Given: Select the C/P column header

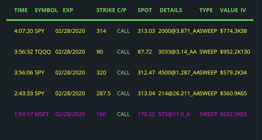Looking at the screenshot, I should 122,10.
